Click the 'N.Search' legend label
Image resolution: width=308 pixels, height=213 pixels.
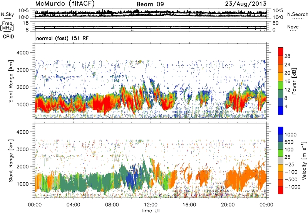click(297, 14)
